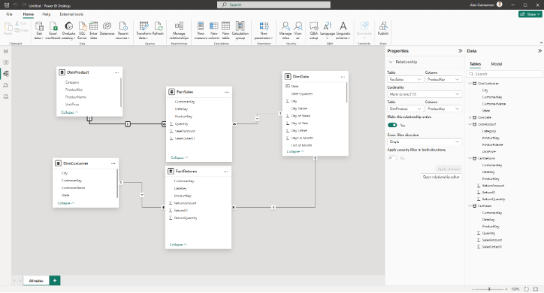The image size is (544, 293).
Task: Collapse the Properties pane with chevrons
Action: [460, 51]
